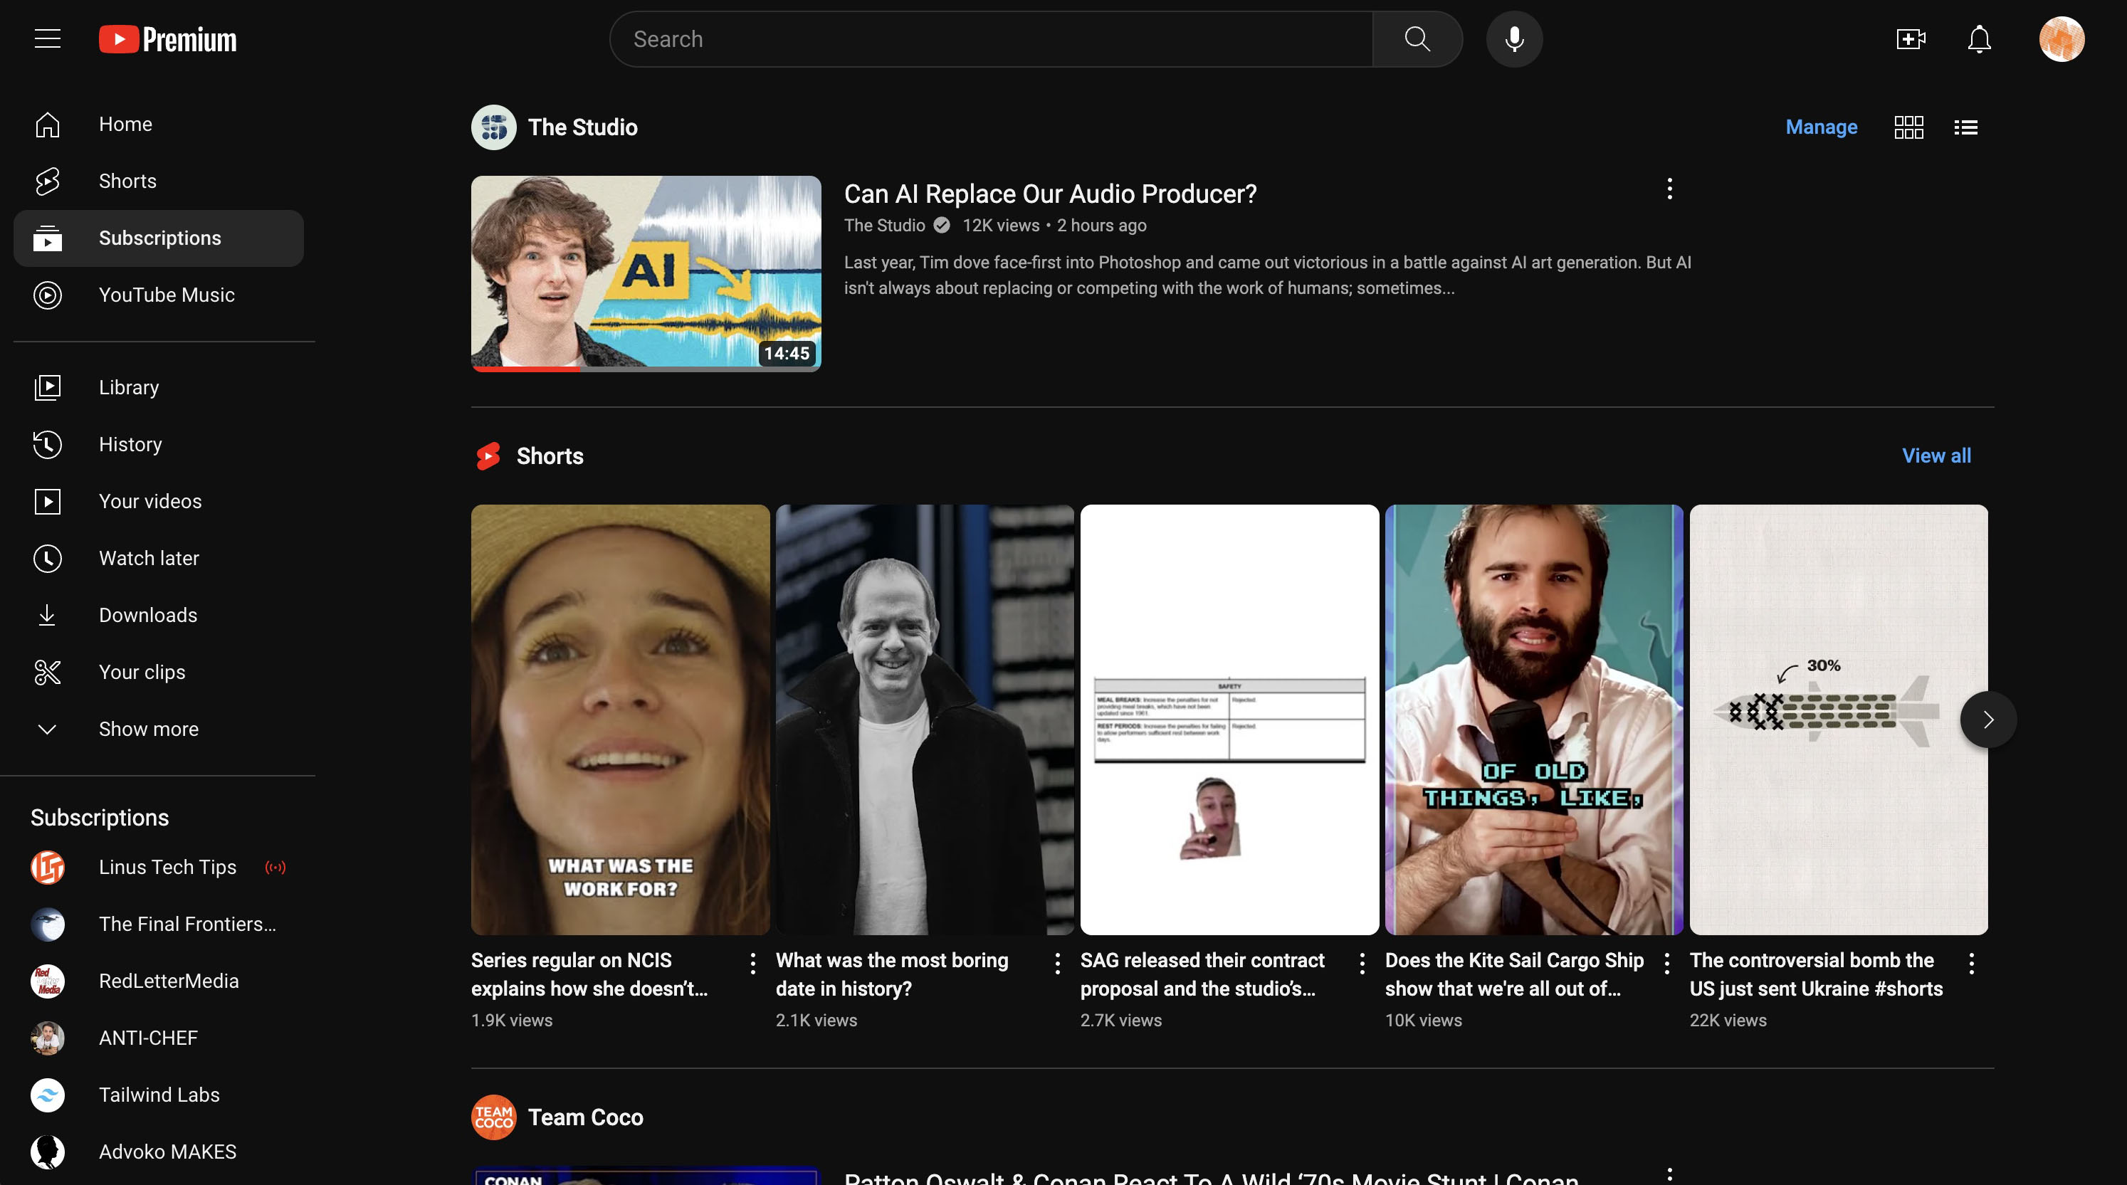Open options menu for AI Audio Producer video

pyautogui.click(x=1669, y=189)
